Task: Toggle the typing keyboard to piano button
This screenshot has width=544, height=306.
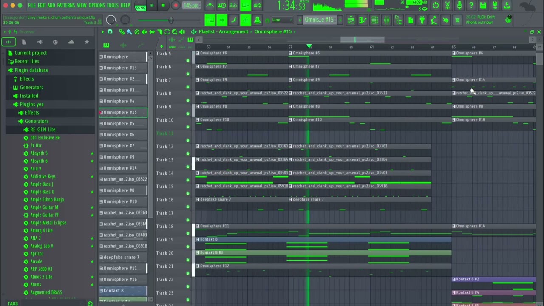Action: pyautogui.click(x=210, y=20)
